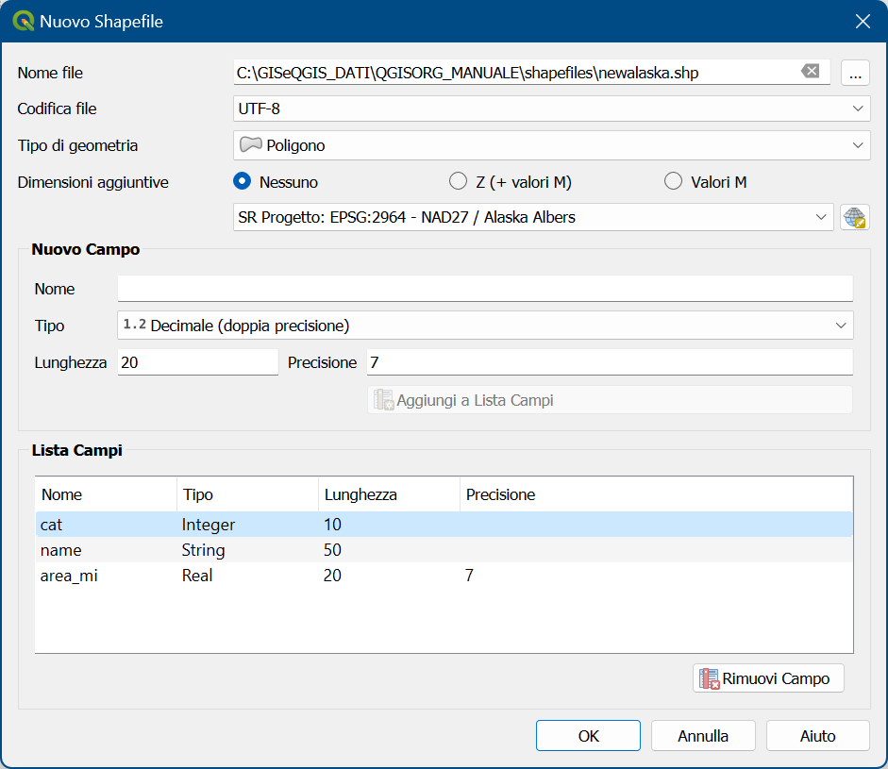Click the Precisione input field
The image size is (888, 769).
click(610, 362)
